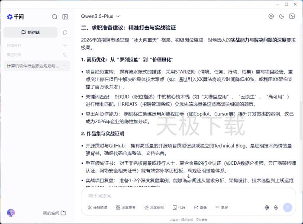
Task: Toggle dark mode with the moon icon
Action: tap(281, 16)
